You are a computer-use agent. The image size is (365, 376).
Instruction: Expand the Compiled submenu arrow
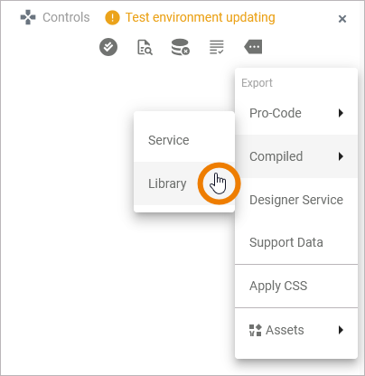pos(341,156)
